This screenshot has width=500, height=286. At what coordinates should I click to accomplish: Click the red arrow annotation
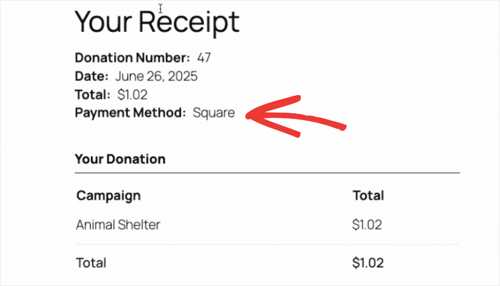[295, 116]
